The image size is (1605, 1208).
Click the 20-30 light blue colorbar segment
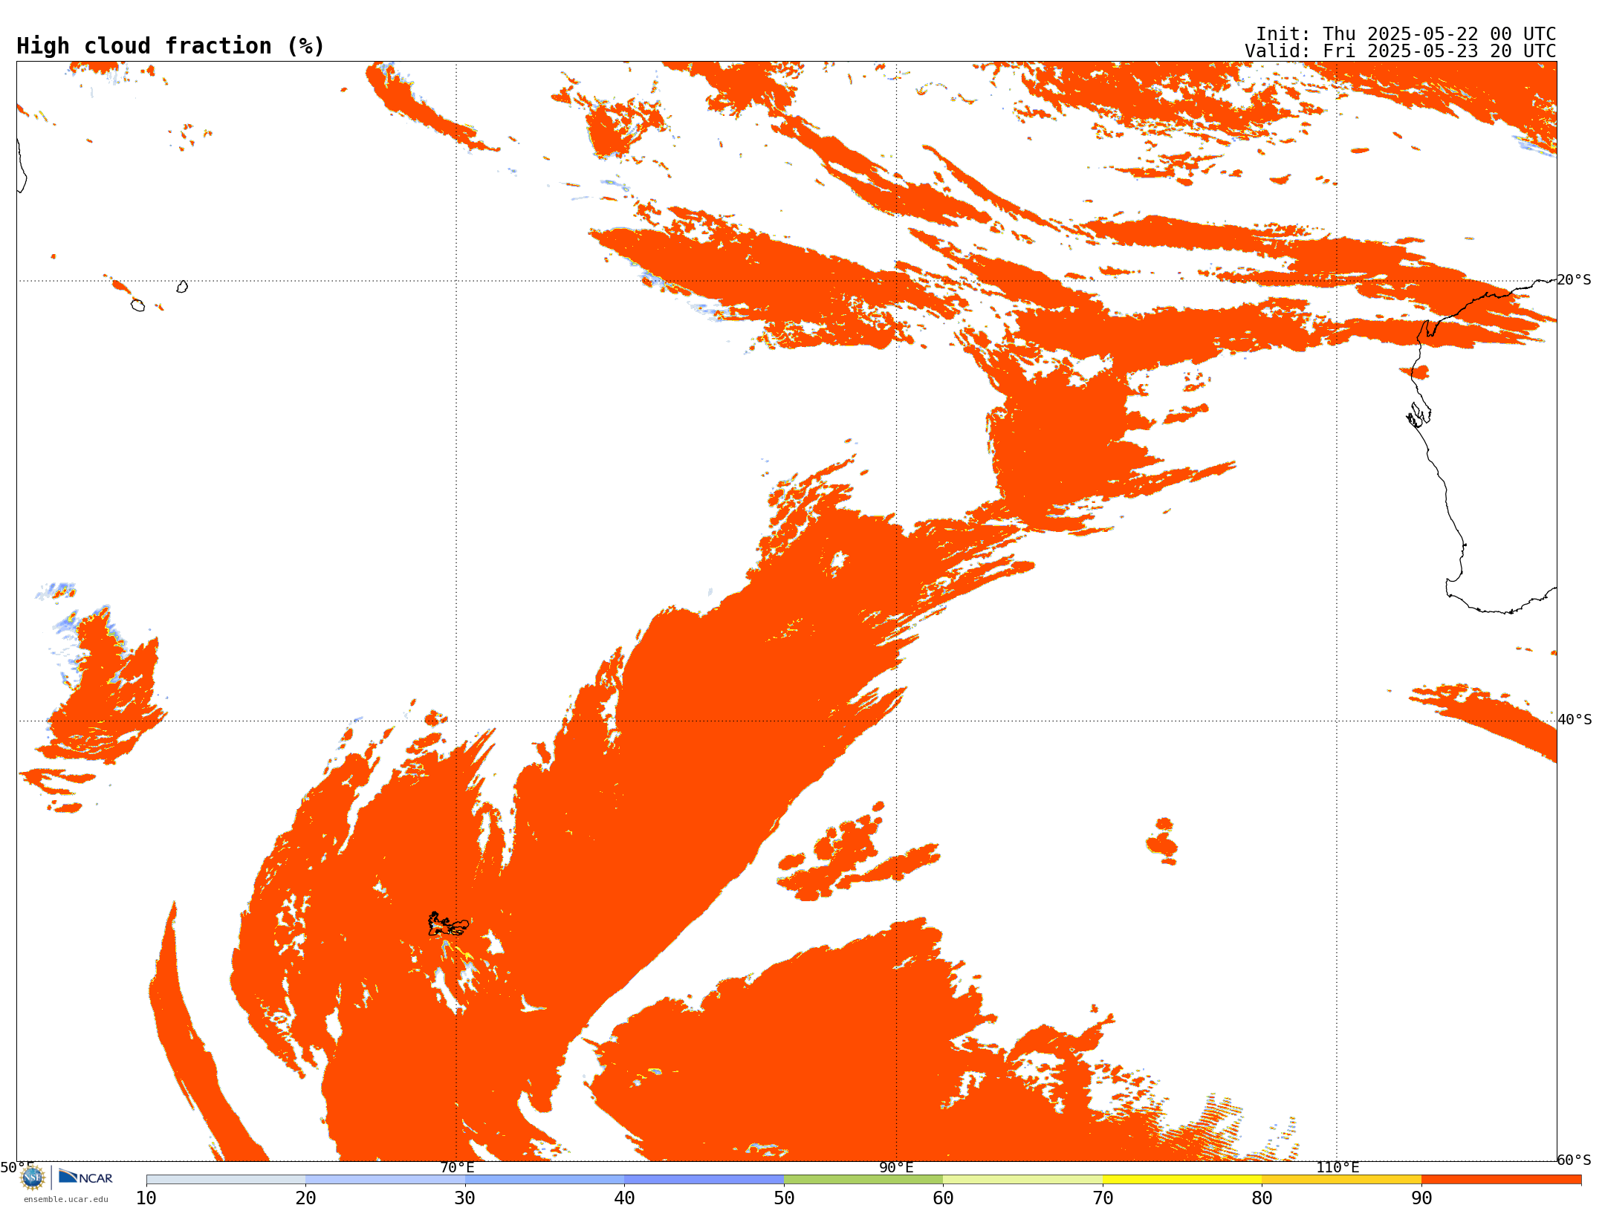[385, 1179]
